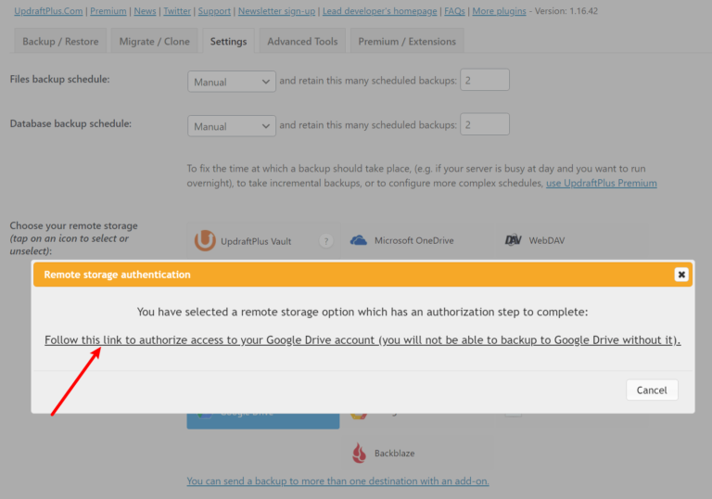The width and height of the screenshot is (712, 499).
Task: Open the Twitter link
Action: [x=177, y=11]
